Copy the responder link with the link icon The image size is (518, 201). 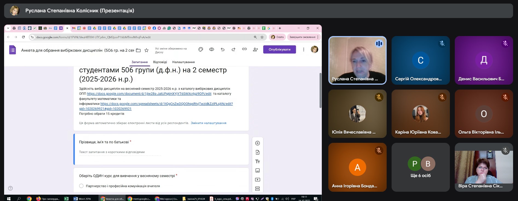pos(244,49)
